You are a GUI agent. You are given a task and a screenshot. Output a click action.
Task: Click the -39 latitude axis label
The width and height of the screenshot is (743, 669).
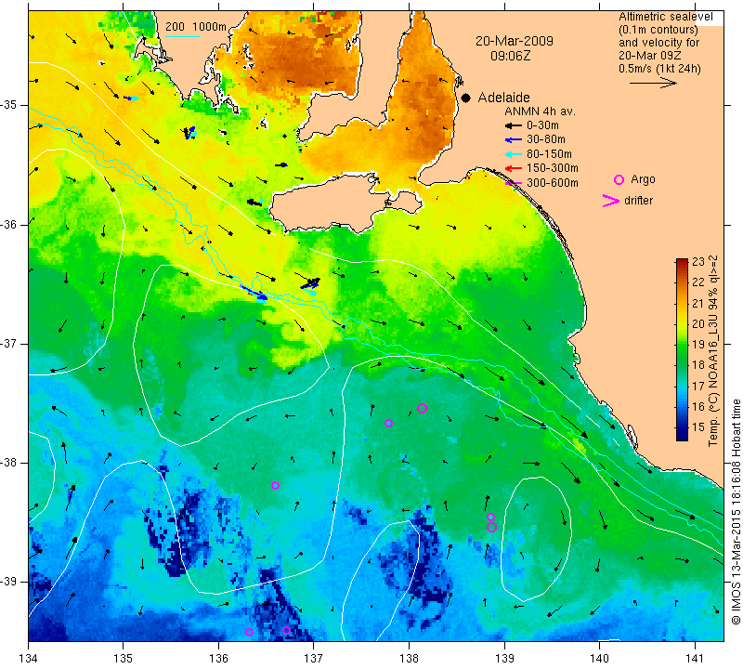9,582
